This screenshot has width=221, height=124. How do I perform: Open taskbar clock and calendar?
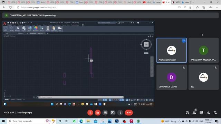pos(209,121)
